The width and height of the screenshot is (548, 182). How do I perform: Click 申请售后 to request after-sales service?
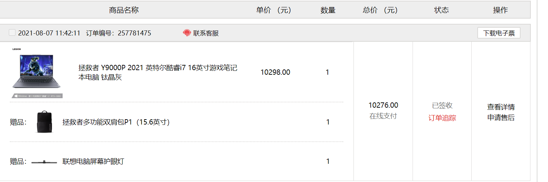[x=501, y=117]
